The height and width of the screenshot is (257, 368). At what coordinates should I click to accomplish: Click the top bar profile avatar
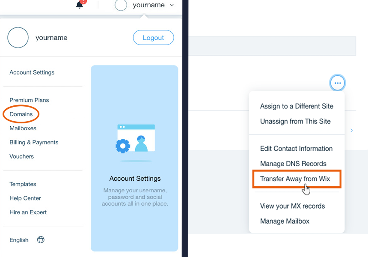click(x=121, y=5)
